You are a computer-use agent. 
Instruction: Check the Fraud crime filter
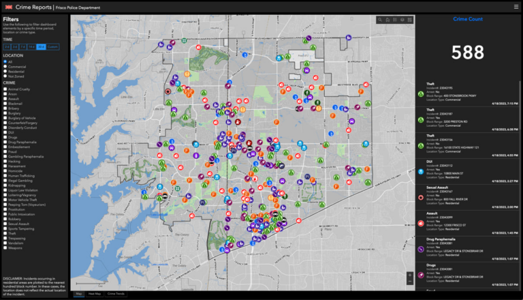(x=5, y=151)
